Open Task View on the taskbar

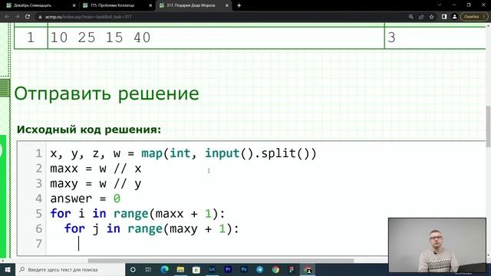tap(148, 269)
